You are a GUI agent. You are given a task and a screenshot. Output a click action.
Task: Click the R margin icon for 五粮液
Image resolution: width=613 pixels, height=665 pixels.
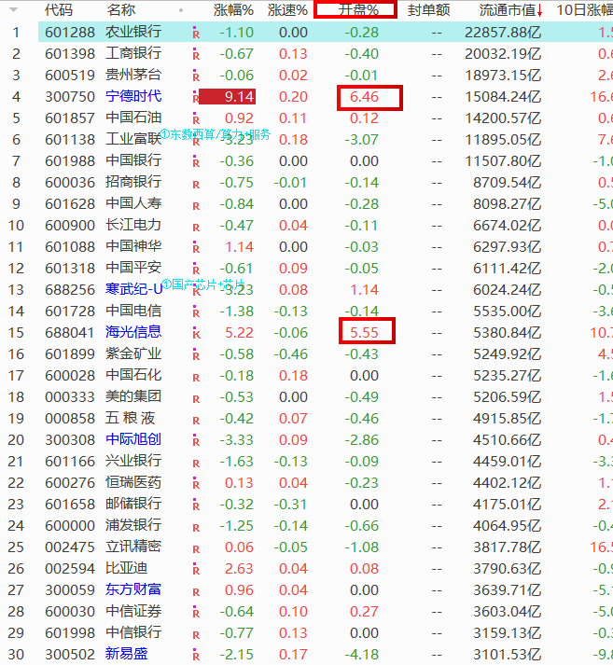point(196,420)
